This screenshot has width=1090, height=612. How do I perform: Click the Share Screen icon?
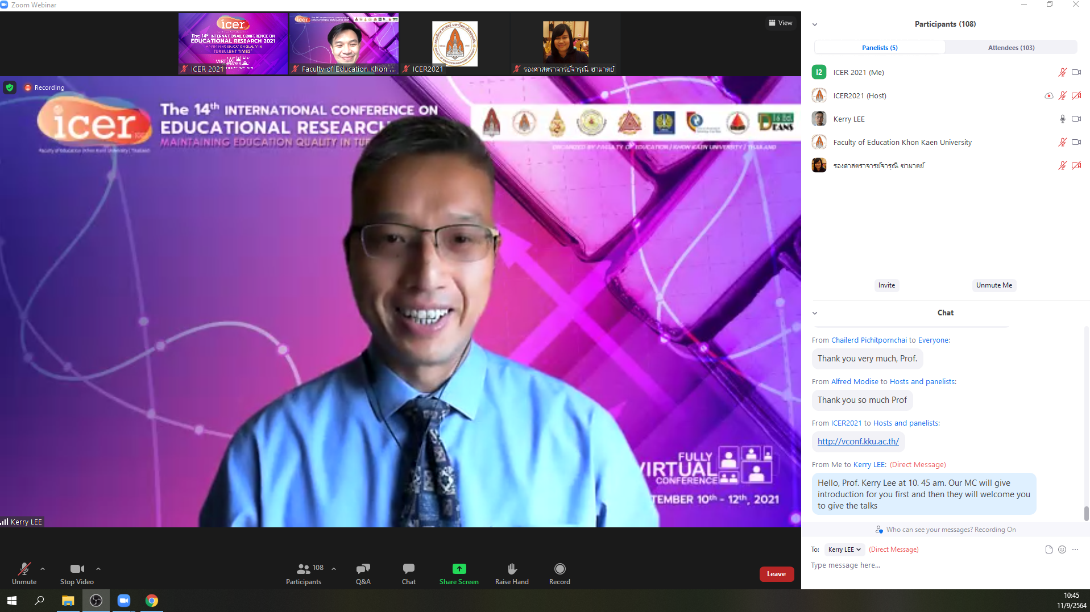tap(459, 569)
